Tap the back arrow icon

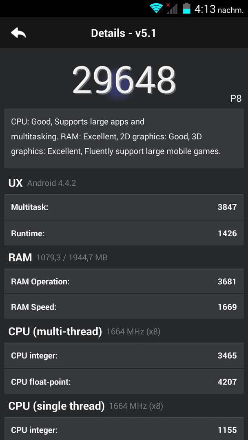18,33
